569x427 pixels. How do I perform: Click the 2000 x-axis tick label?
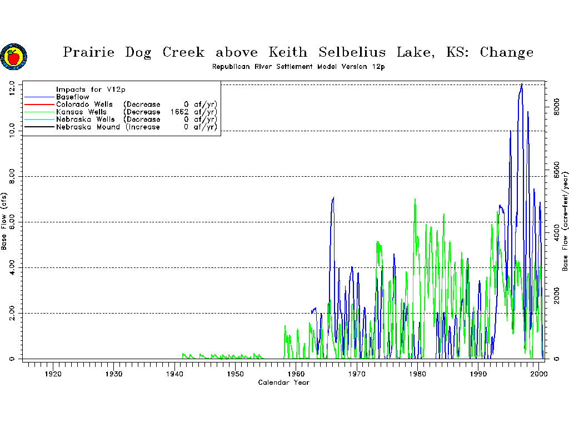(539, 374)
